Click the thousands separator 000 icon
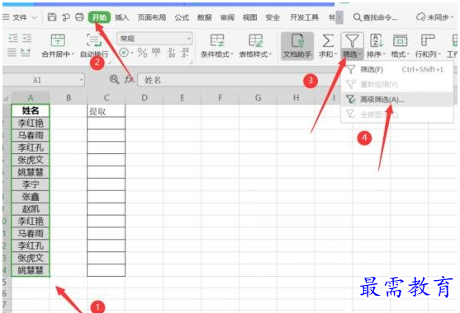 coord(156,53)
